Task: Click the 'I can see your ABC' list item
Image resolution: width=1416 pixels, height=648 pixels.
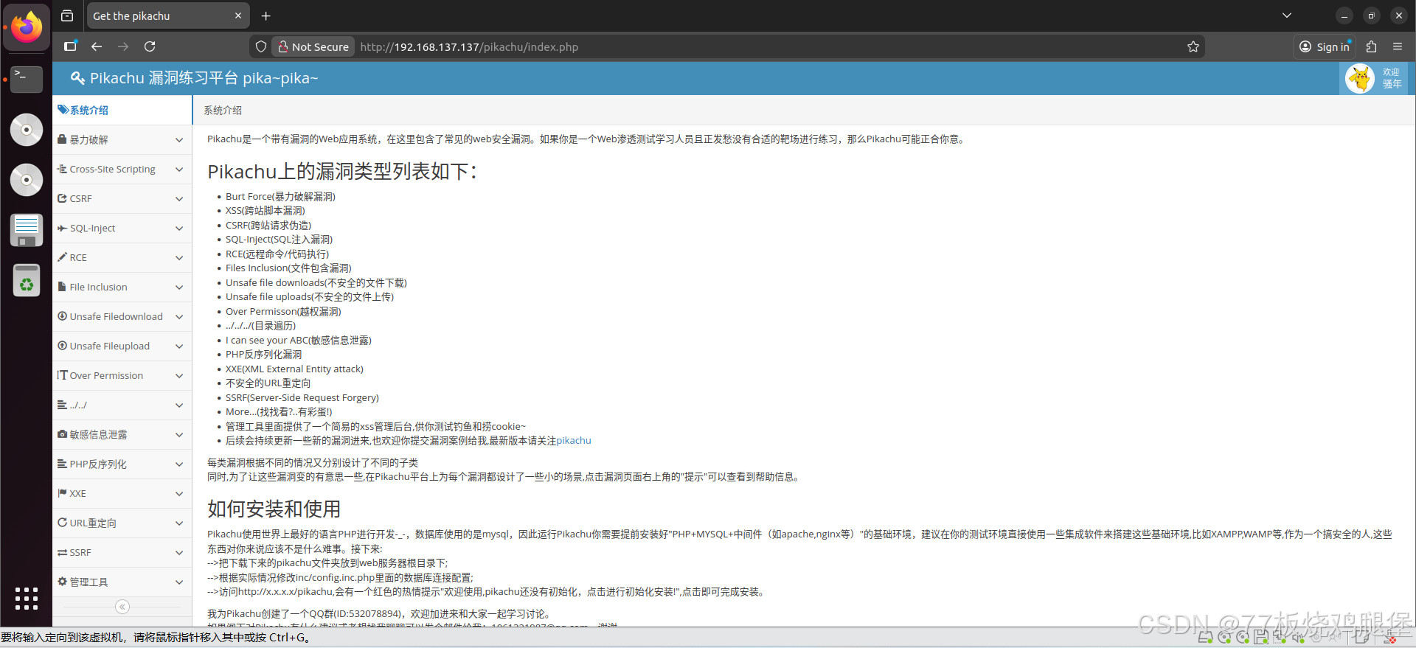Action: pos(299,341)
